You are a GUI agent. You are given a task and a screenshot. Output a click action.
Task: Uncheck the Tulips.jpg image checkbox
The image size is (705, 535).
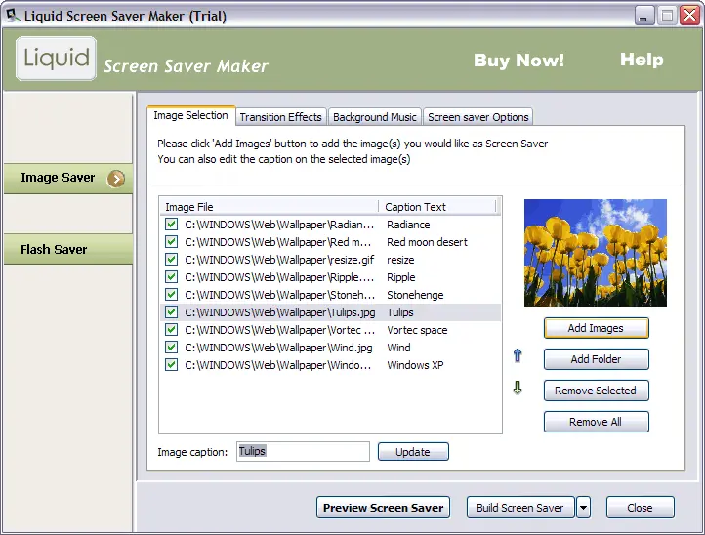click(x=172, y=312)
